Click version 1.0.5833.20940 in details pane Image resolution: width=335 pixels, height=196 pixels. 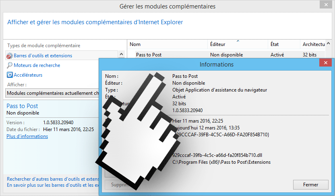click(x=58, y=123)
